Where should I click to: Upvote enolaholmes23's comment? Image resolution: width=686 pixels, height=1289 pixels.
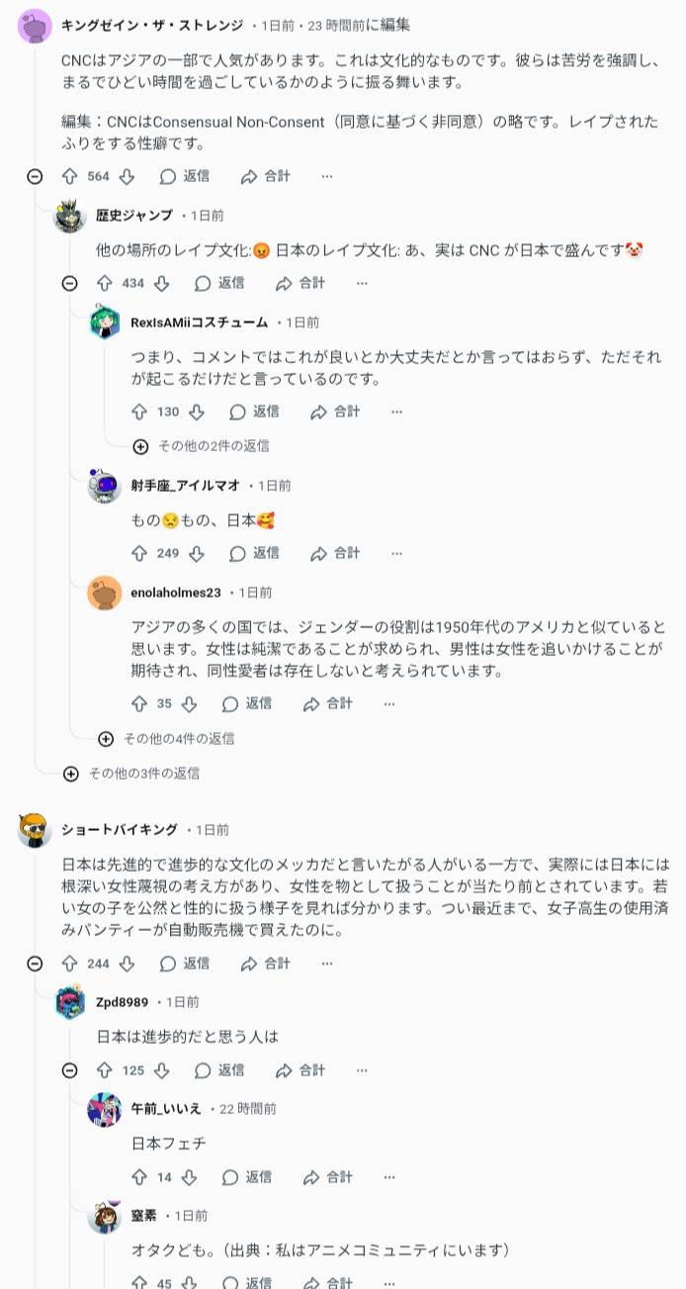point(138,704)
